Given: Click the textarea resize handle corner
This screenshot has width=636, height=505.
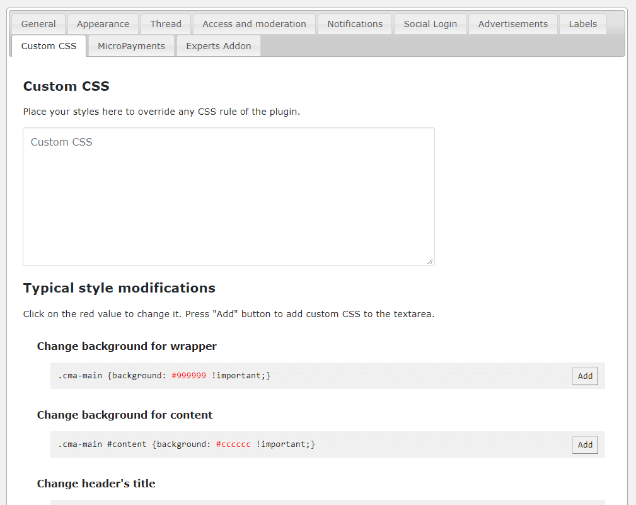Looking at the screenshot, I should pyautogui.click(x=431, y=262).
